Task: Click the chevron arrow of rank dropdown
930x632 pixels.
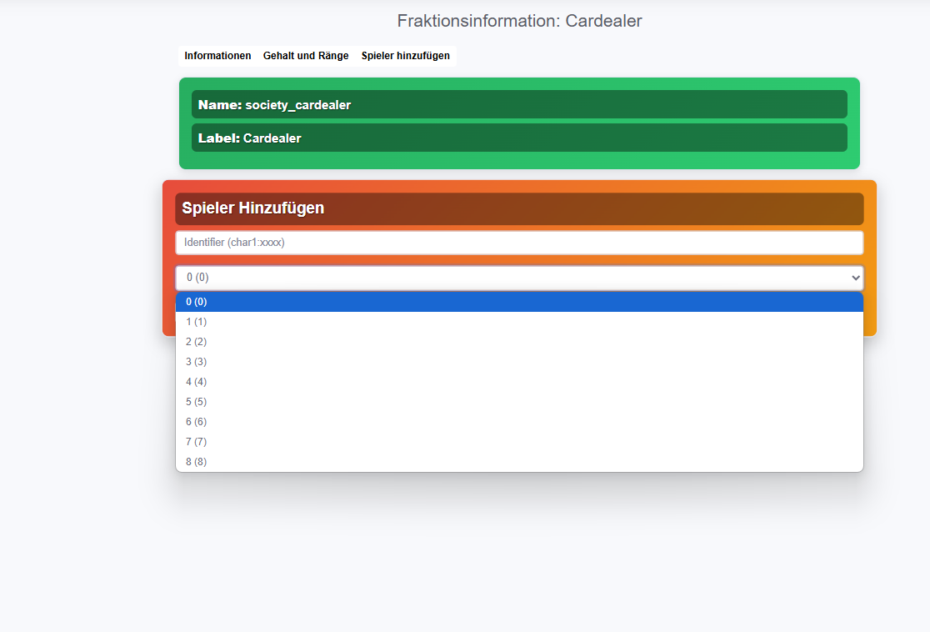Action: [853, 278]
